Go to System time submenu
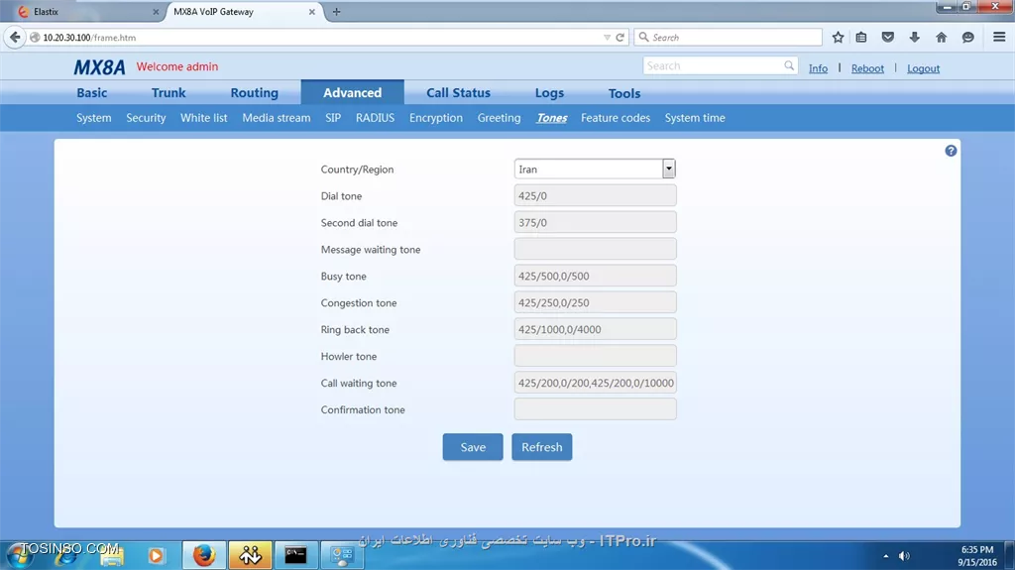The width and height of the screenshot is (1015, 570). tap(695, 118)
